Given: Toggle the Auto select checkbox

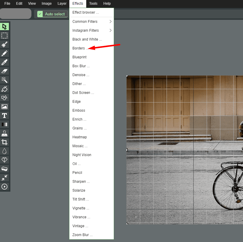Looking at the screenshot, I should tap(40, 14).
